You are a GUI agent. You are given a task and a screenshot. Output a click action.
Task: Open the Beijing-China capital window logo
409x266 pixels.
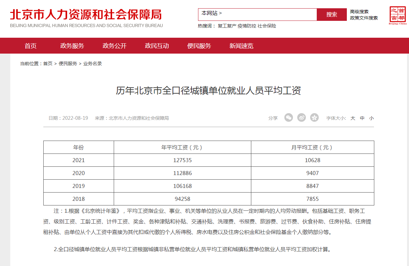[x=397, y=16]
